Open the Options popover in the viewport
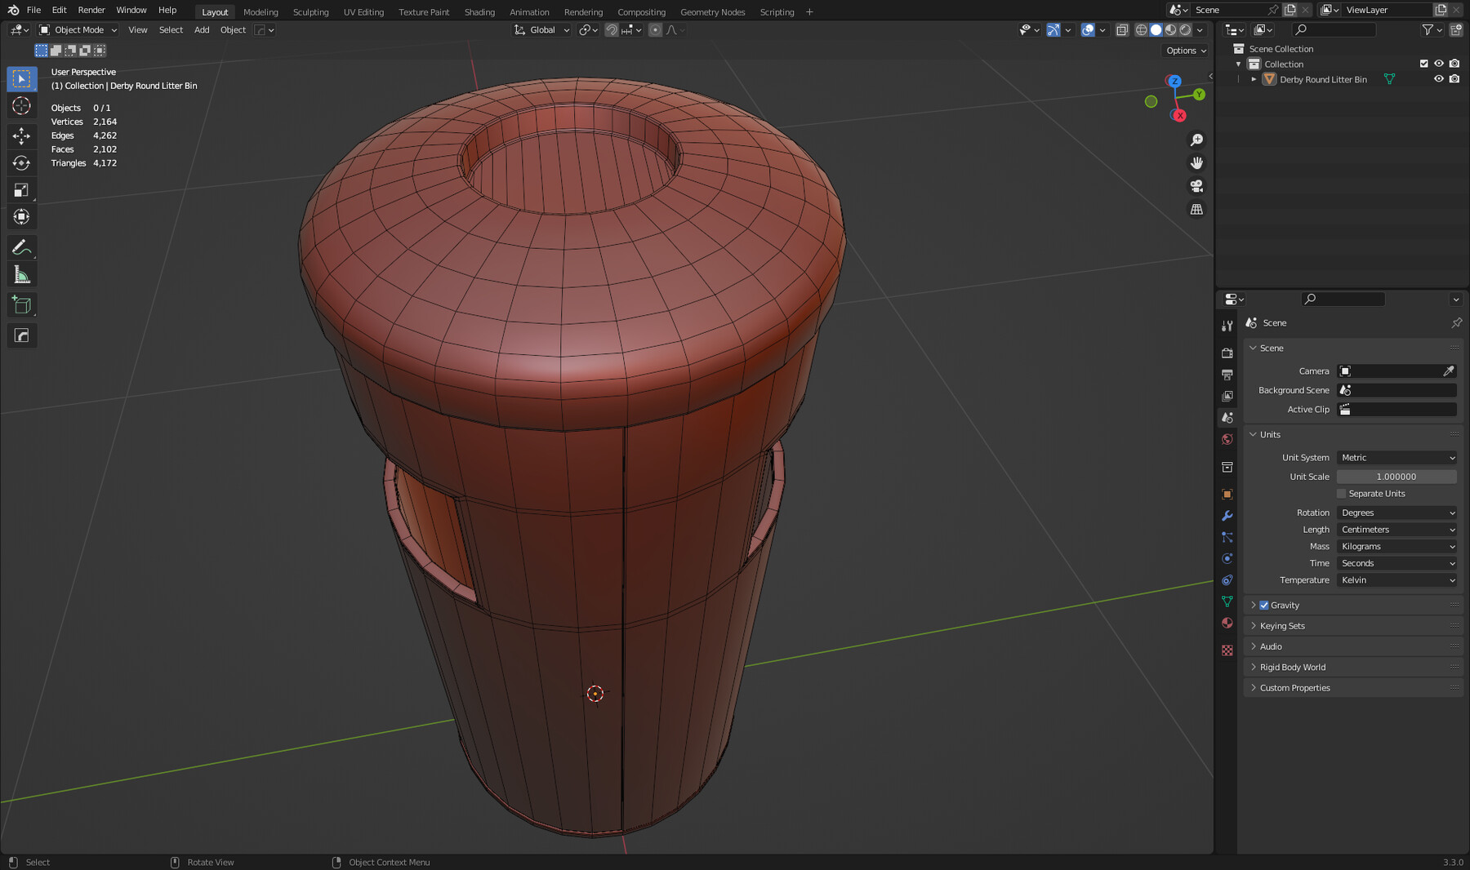The height and width of the screenshot is (870, 1470). (x=1185, y=50)
